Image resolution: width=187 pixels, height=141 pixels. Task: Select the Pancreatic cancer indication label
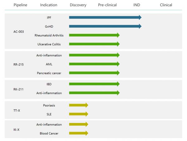(x=49, y=73)
